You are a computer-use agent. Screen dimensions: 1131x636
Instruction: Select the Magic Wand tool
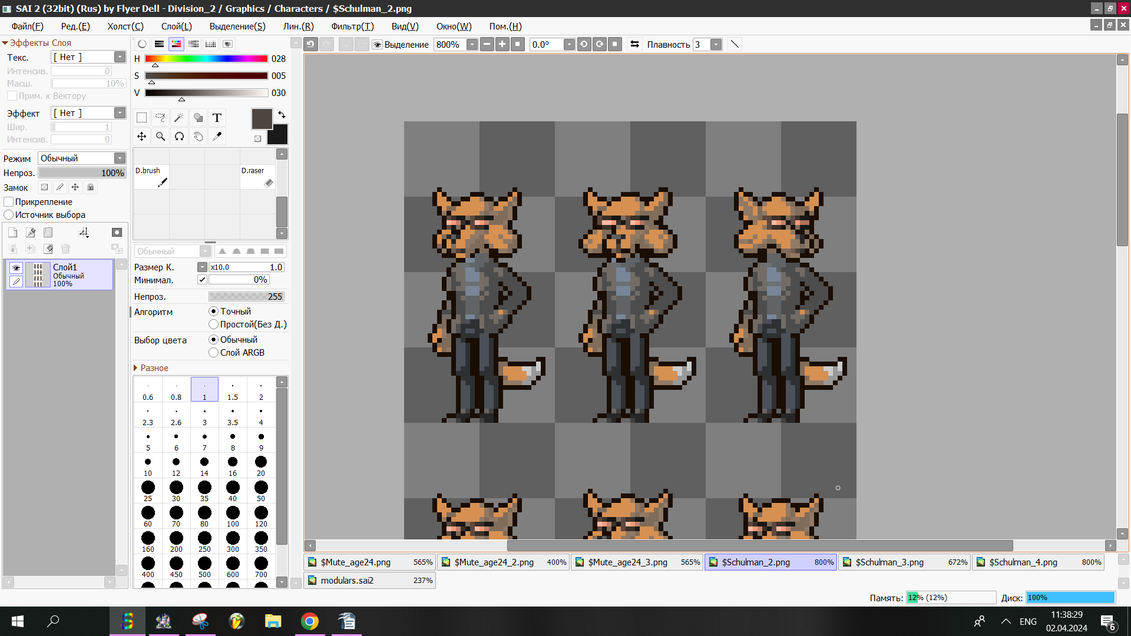pyautogui.click(x=179, y=118)
